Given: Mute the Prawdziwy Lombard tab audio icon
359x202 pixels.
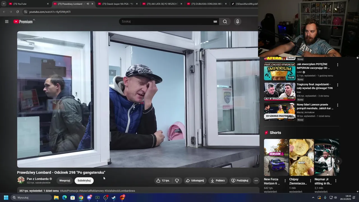Looking at the screenshot, I should coord(88,4).
